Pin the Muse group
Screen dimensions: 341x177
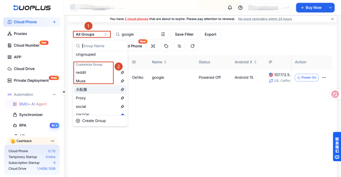122,81
